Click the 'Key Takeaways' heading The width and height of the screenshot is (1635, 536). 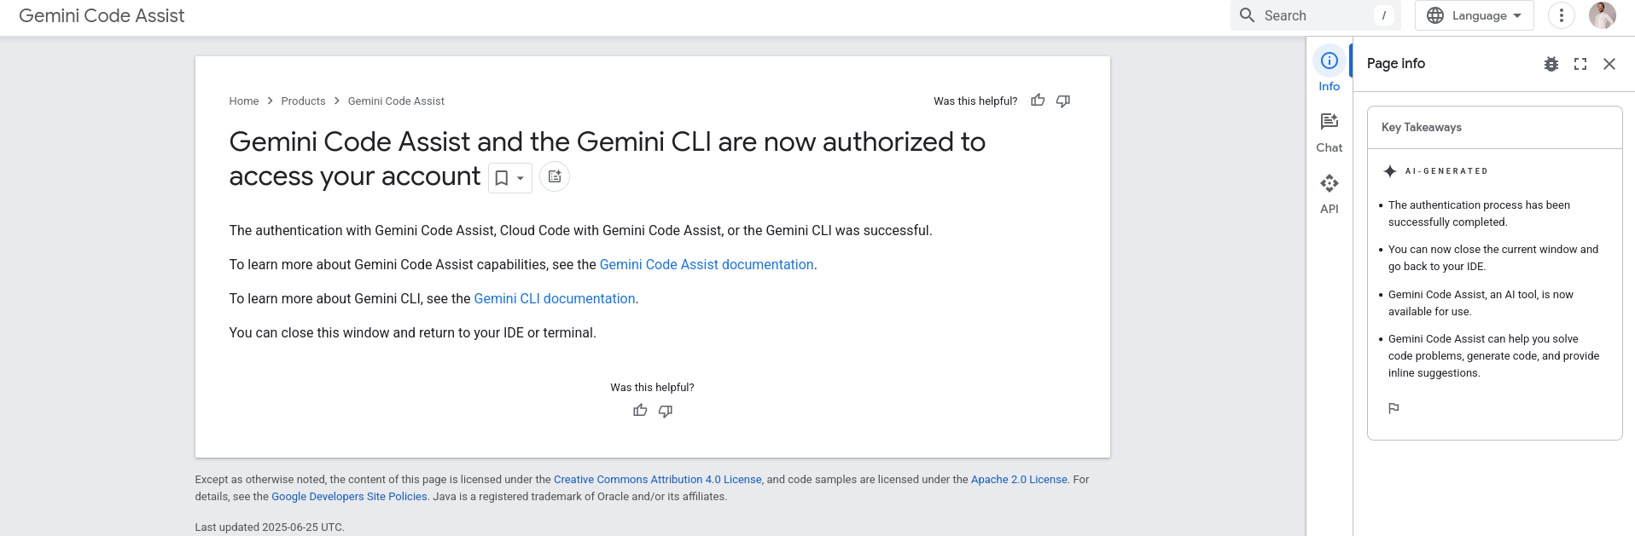point(1422,128)
